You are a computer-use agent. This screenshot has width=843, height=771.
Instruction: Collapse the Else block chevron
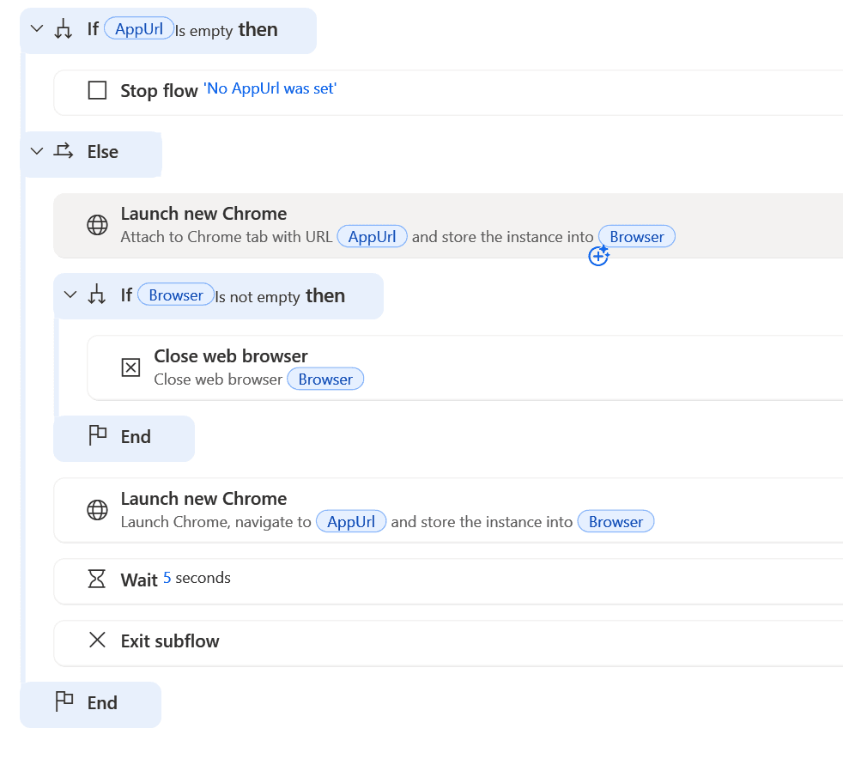(37, 151)
